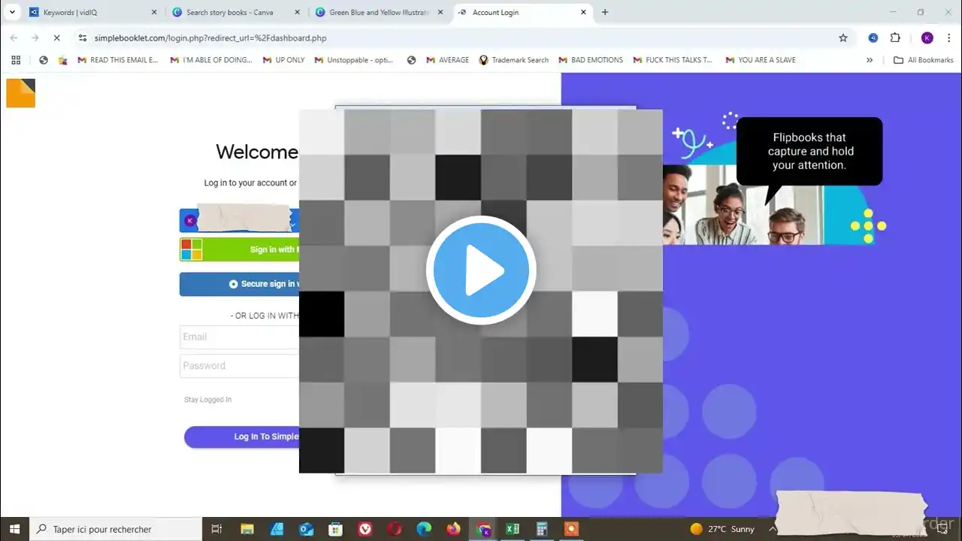
Task: Open File Explorer from the taskbar
Action: 247,529
